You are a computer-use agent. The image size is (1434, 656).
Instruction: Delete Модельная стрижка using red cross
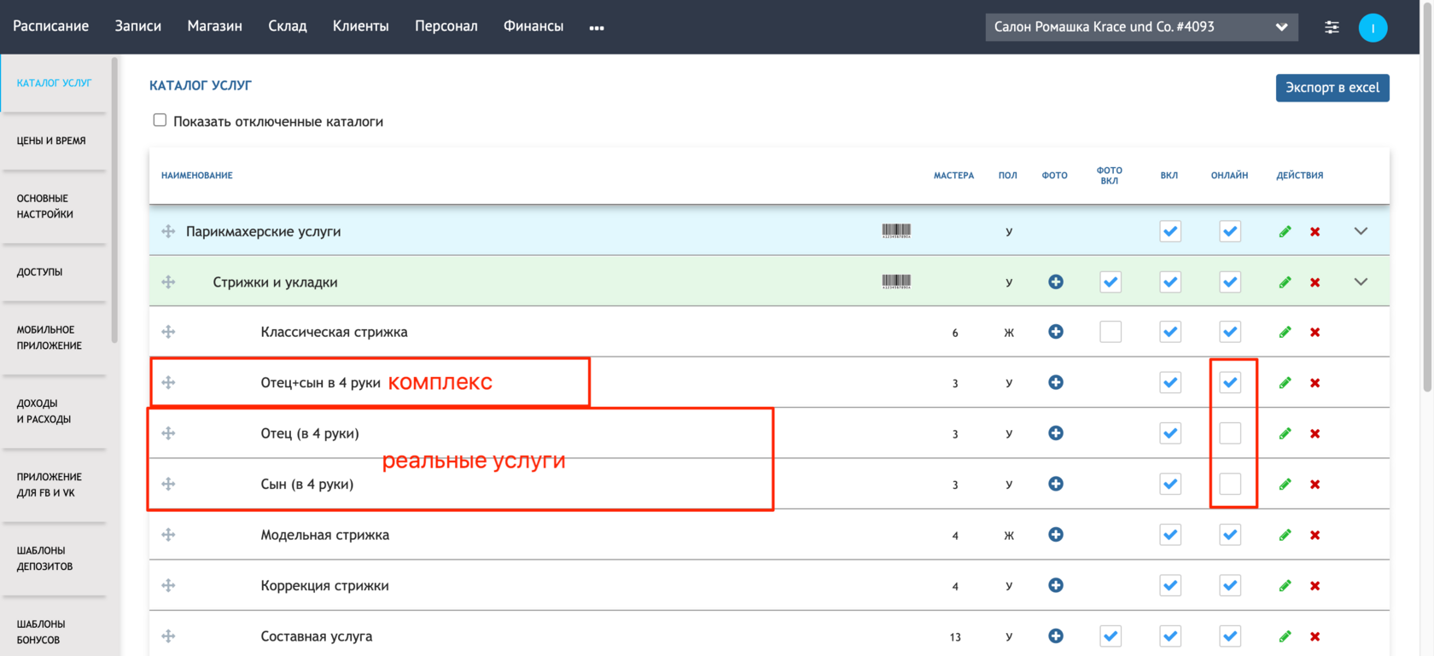tap(1314, 535)
